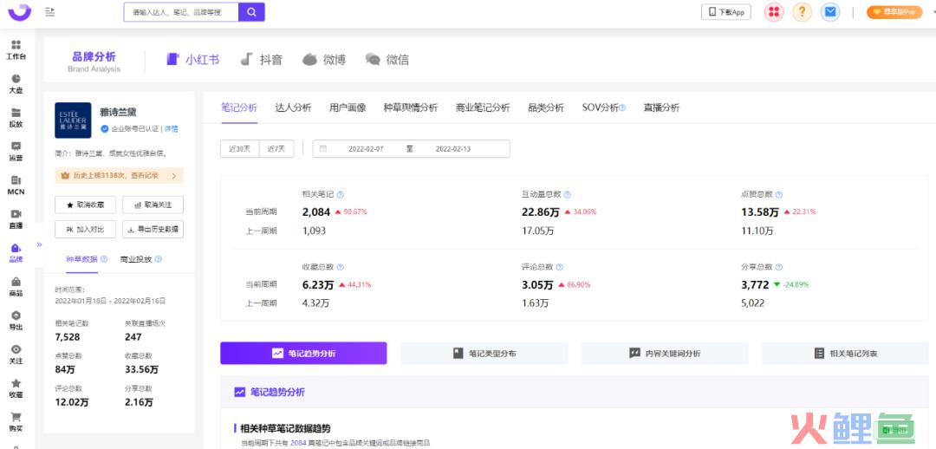The width and height of the screenshot is (936, 449).
Task: Click the 下载App button
Action: point(726,12)
